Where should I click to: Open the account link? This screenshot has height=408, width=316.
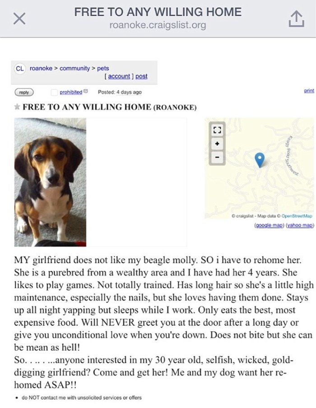click(118, 76)
